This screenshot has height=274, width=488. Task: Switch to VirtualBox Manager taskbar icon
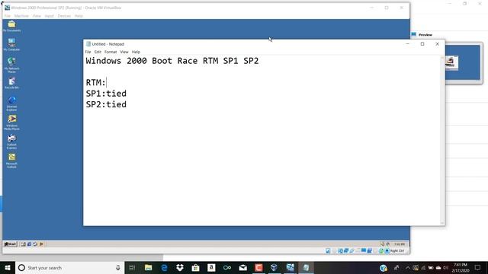tap(274, 268)
